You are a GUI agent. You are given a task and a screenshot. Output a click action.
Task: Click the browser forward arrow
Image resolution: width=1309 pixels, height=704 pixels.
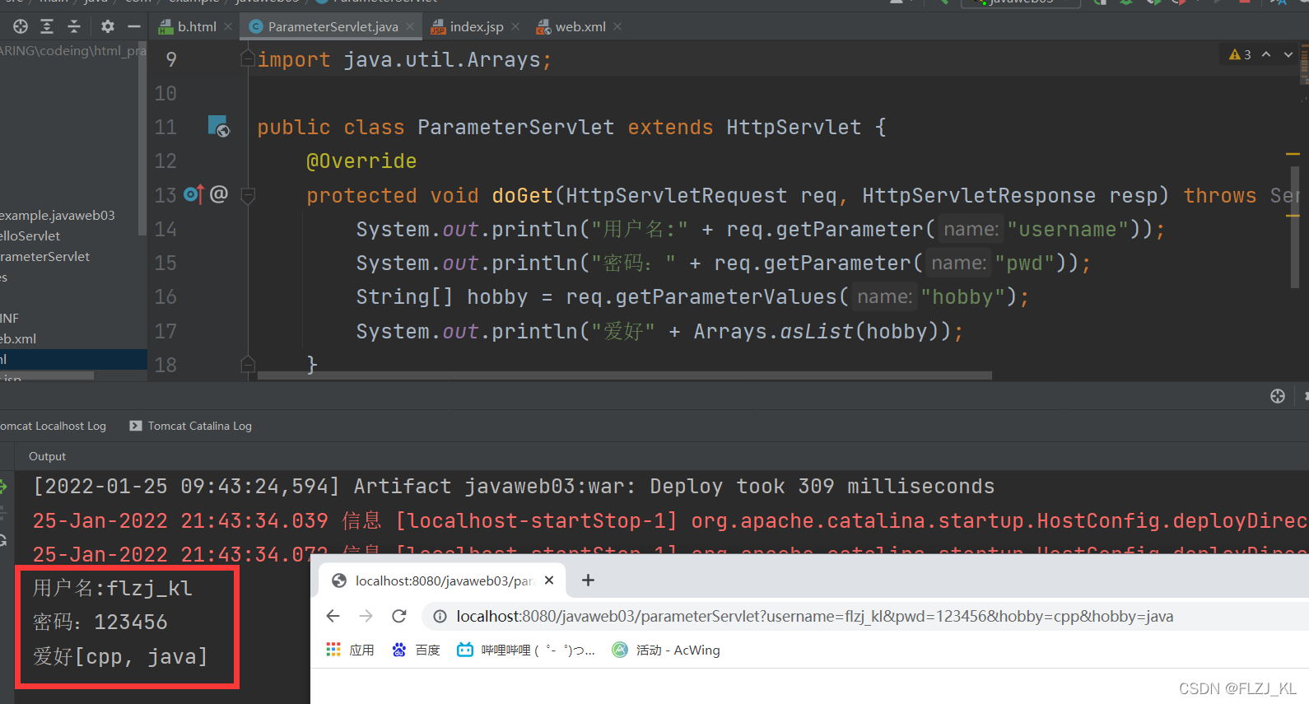click(x=366, y=616)
